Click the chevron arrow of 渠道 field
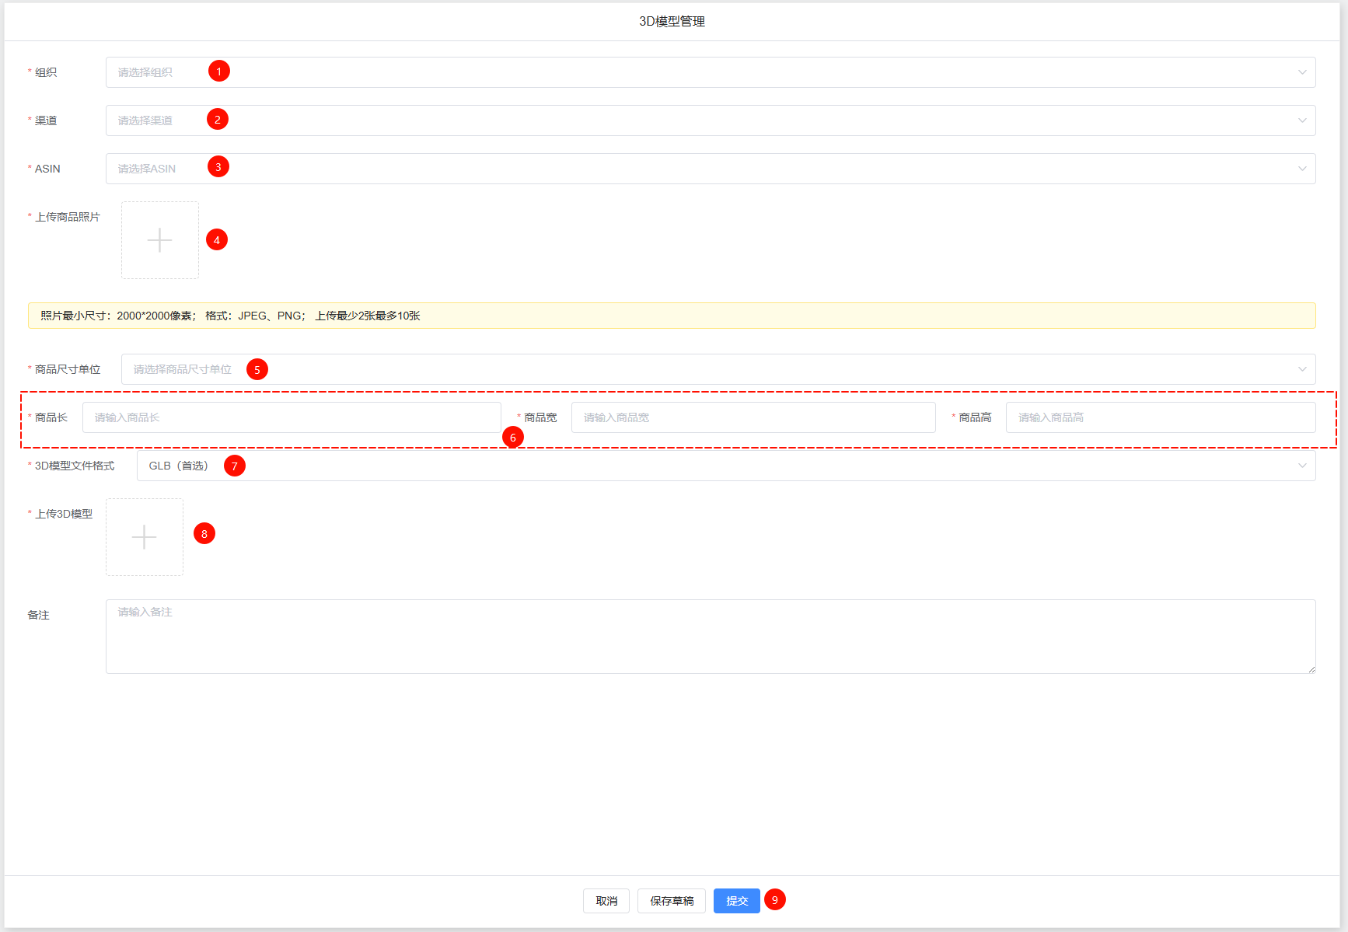Image resolution: width=1348 pixels, height=932 pixels. [1301, 120]
